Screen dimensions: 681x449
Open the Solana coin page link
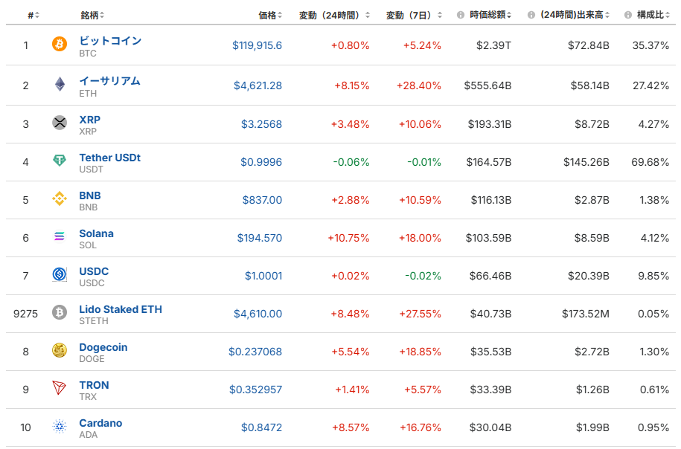pyautogui.click(x=97, y=233)
